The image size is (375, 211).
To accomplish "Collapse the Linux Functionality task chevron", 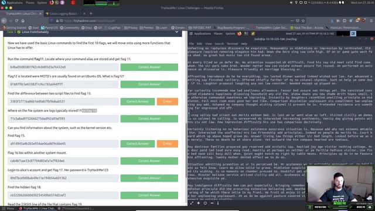I will click(177, 32).
